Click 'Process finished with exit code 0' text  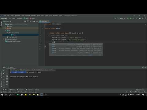(24, 77)
